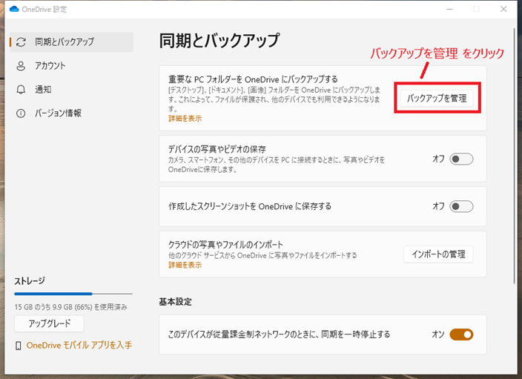This screenshot has width=522, height=379.
Task: Enable saving device photos and videos toggle
Action: tap(460, 159)
